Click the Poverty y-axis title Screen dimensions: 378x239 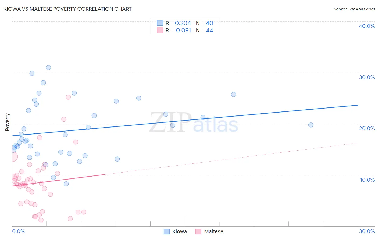[x=7, y=122]
